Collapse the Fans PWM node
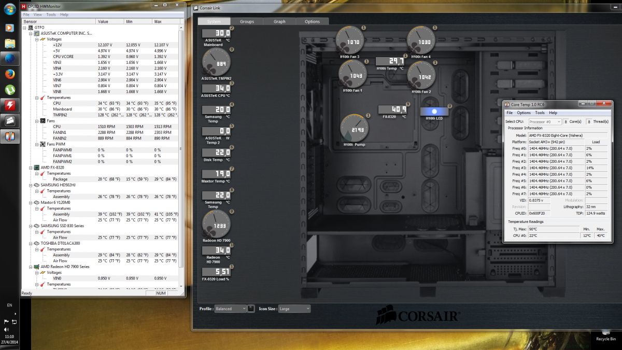The height and width of the screenshot is (350, 622). 36,144
